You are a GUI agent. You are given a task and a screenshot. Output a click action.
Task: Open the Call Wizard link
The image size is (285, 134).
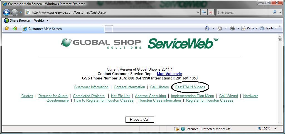[229, 96]
